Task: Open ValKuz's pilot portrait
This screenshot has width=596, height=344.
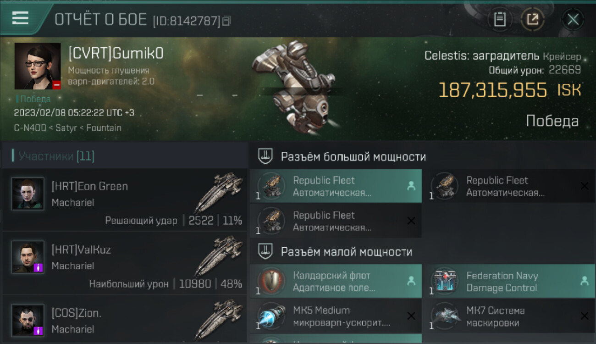Action: [x=28, y=257]
